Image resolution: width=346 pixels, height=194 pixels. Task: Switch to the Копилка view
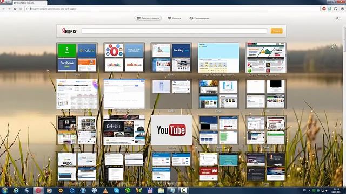coord(174,18)
